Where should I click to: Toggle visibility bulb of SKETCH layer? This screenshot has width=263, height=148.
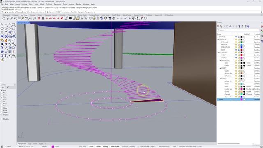click(236, 37)
